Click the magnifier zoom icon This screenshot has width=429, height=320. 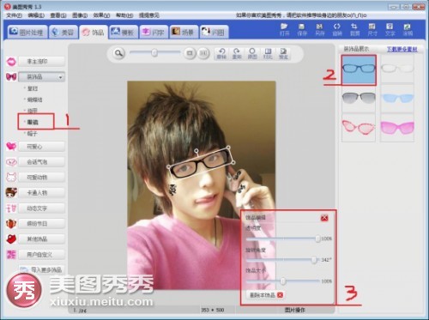[118, 53]
